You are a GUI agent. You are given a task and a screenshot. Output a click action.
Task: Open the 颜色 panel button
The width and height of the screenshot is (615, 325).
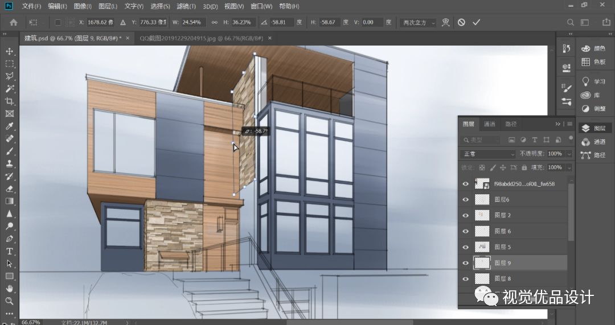point(594,48)
